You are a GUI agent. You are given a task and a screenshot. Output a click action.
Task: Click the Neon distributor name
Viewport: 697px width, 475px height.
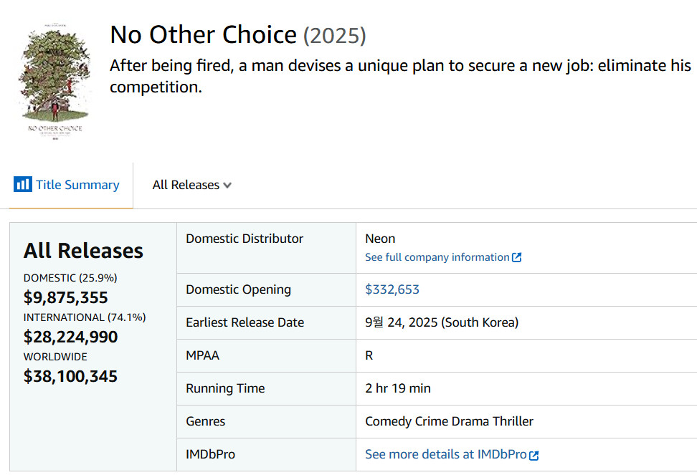(x=380, y=239)
